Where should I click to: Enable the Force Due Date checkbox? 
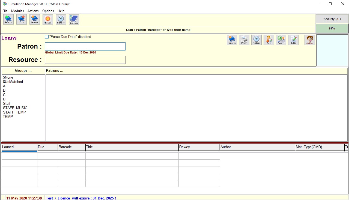point(47,37)
